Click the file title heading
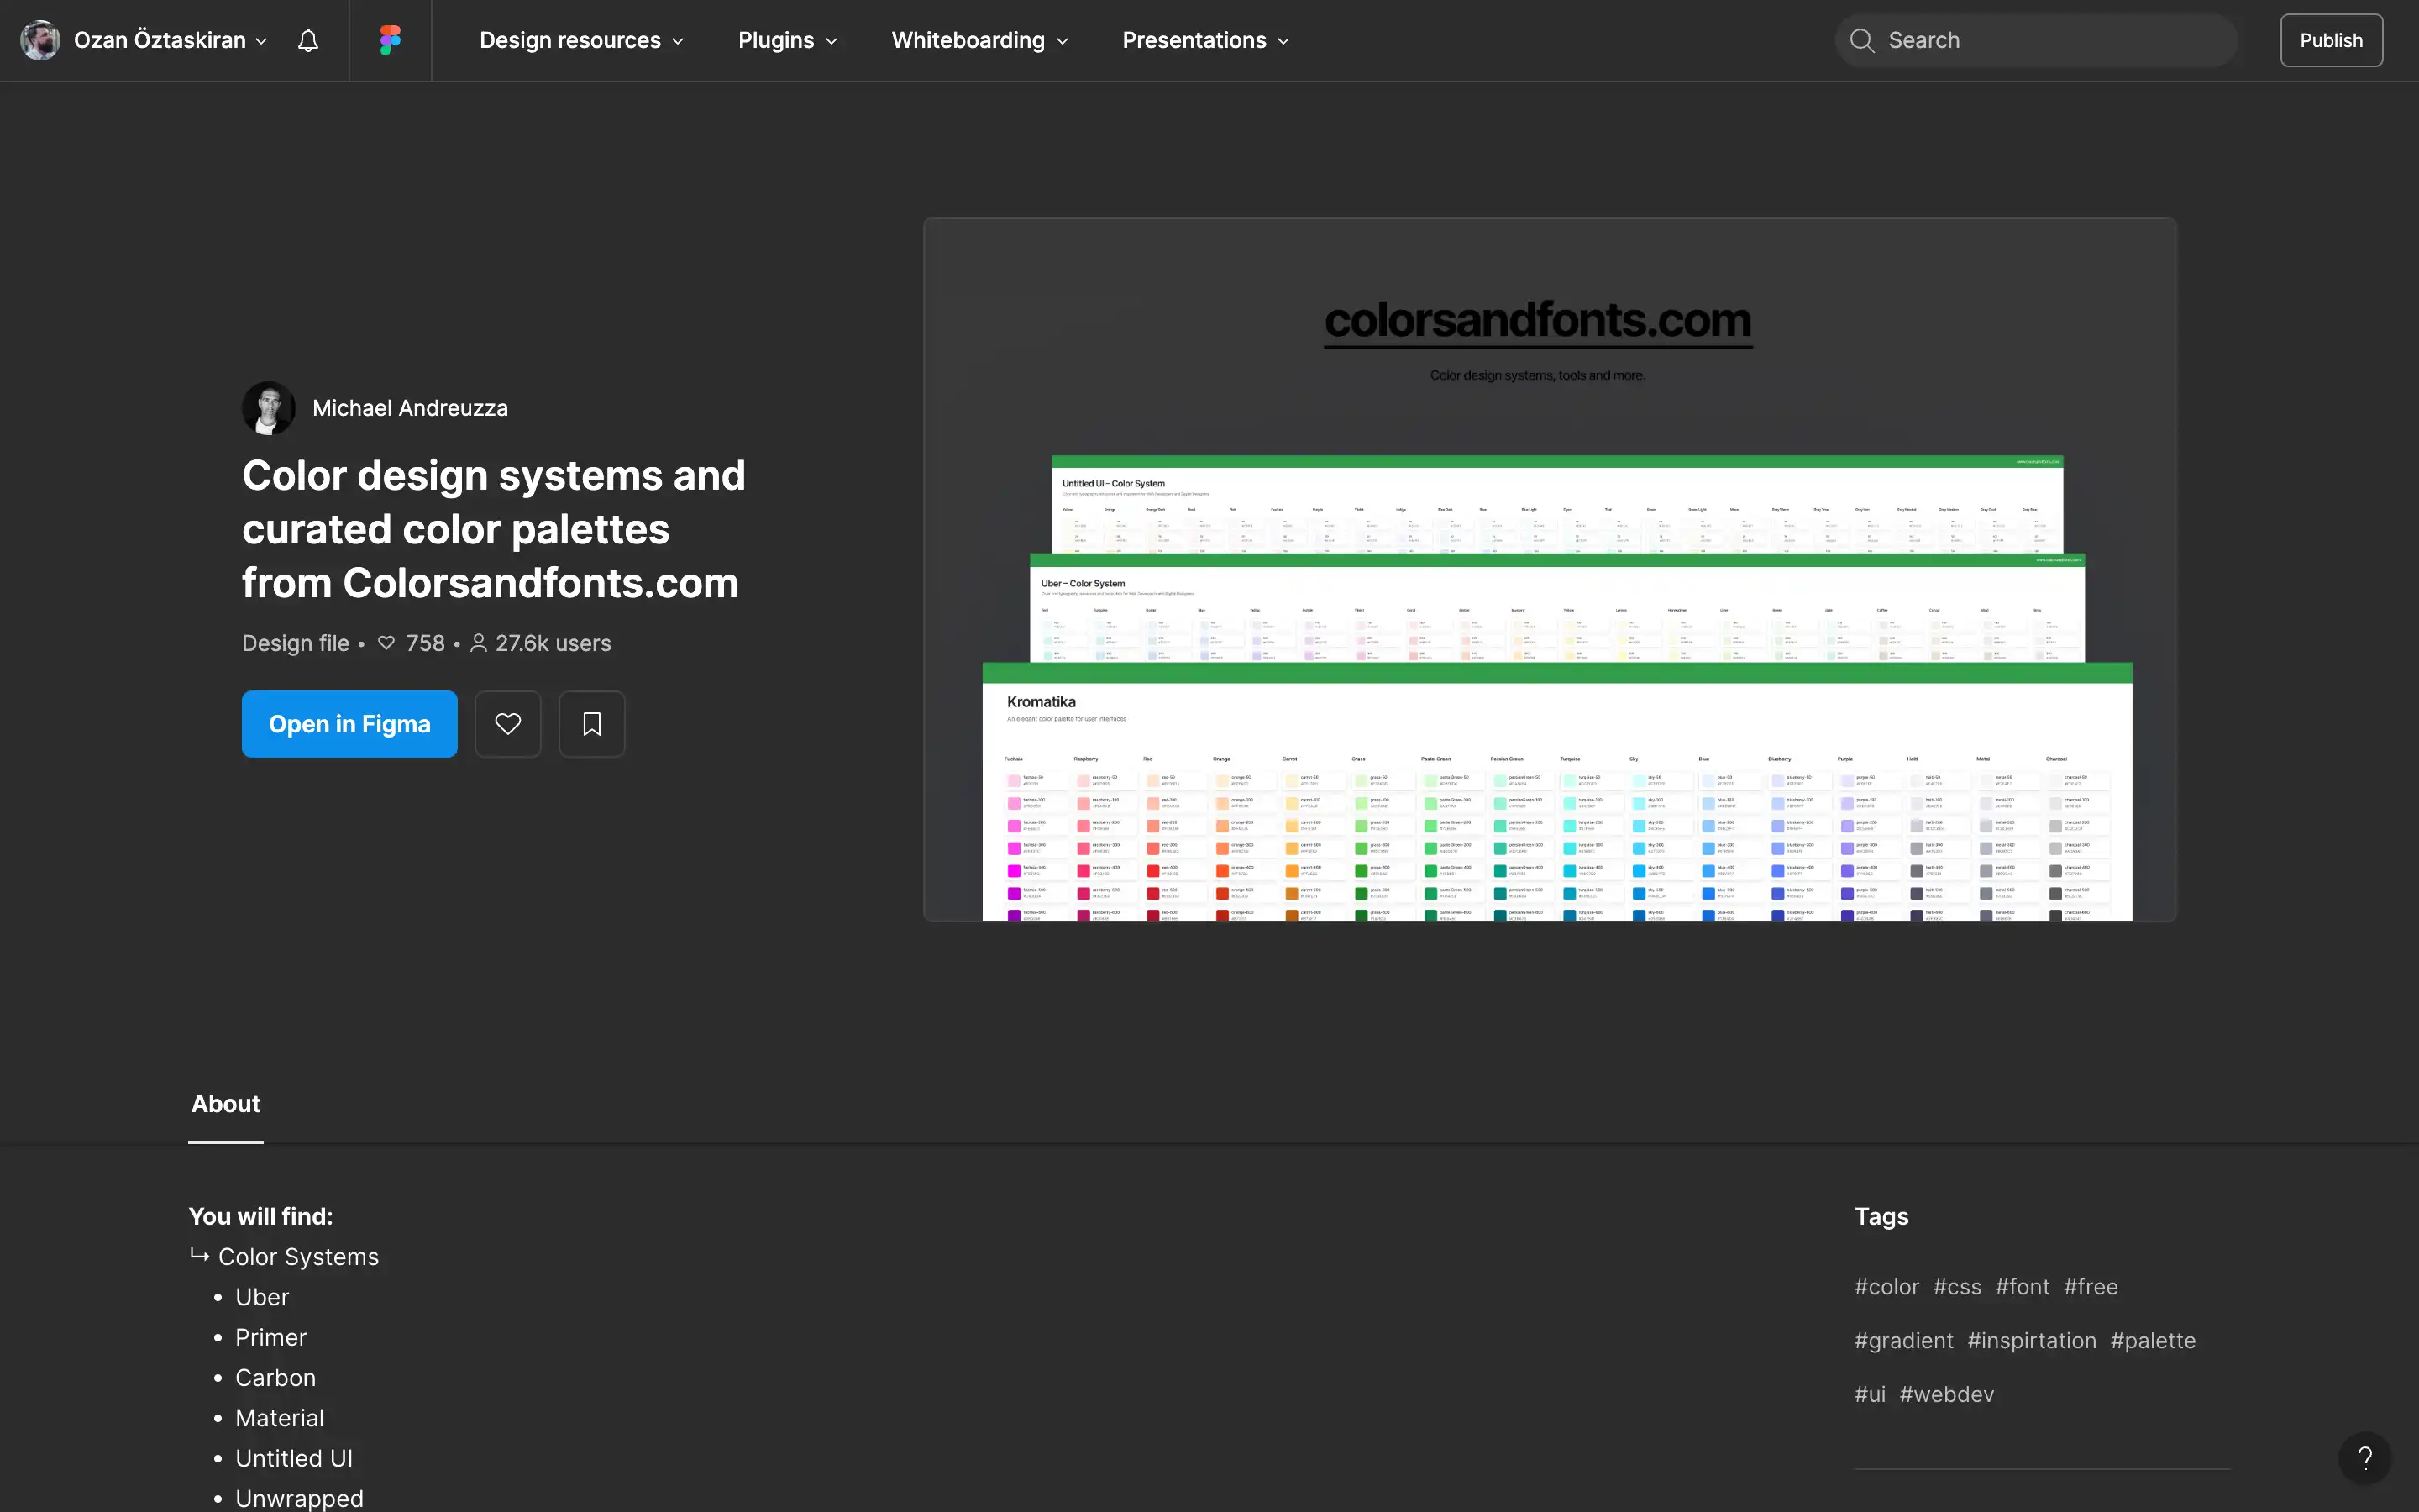2419x1512 pixels. tap(494, 529)
